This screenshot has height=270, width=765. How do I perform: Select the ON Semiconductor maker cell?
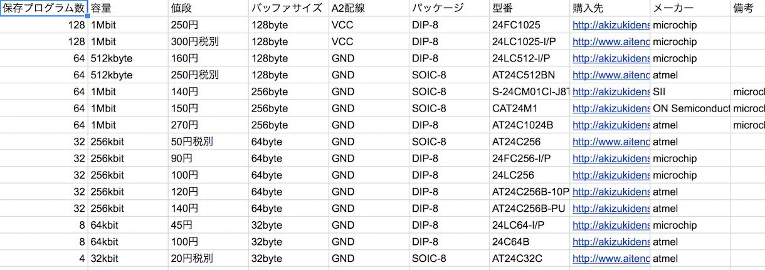[x=690, y=108]
